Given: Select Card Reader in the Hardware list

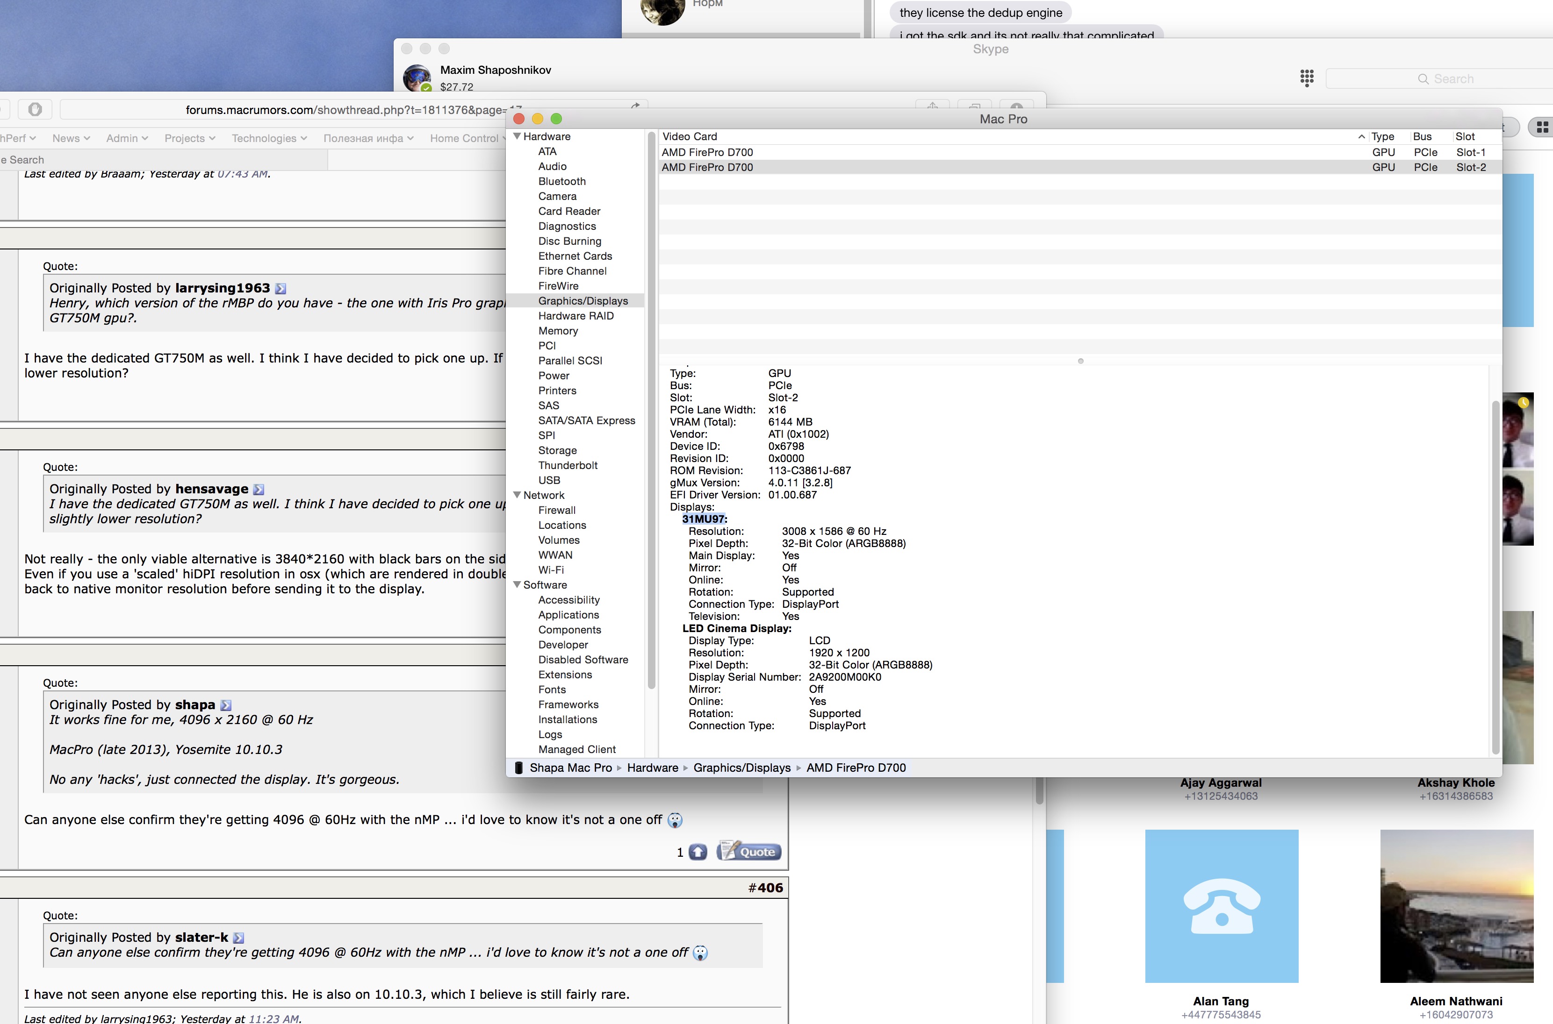Looking at the screenshot, I should point(569,212).
